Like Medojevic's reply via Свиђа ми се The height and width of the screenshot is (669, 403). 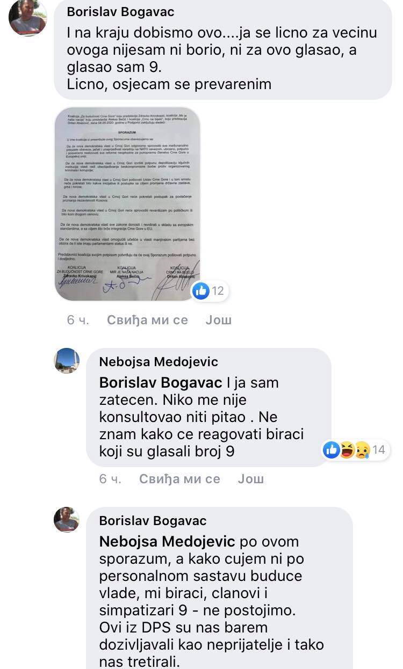click(x=179, y=479)
